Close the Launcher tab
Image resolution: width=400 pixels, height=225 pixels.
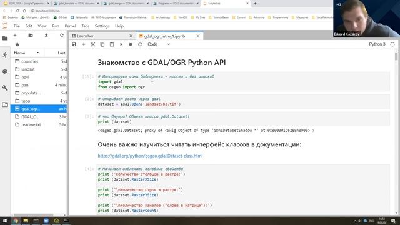pyautogui.click(x=131, y=36)
